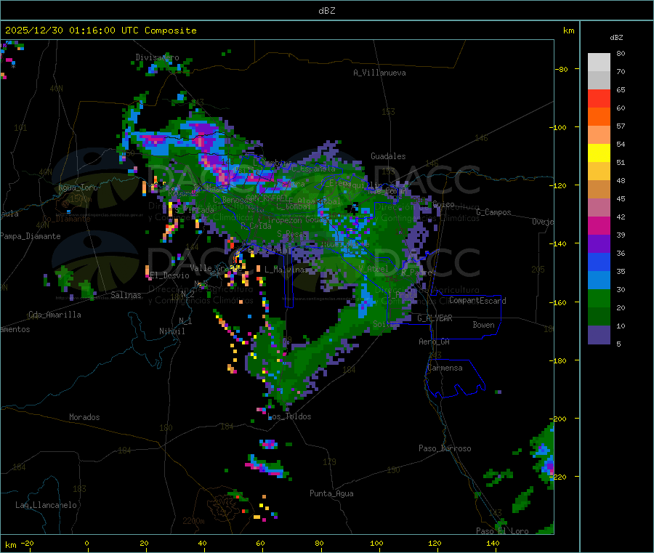Choose the light blue 30-35 dBZ legend swatch

coord(599,280)
